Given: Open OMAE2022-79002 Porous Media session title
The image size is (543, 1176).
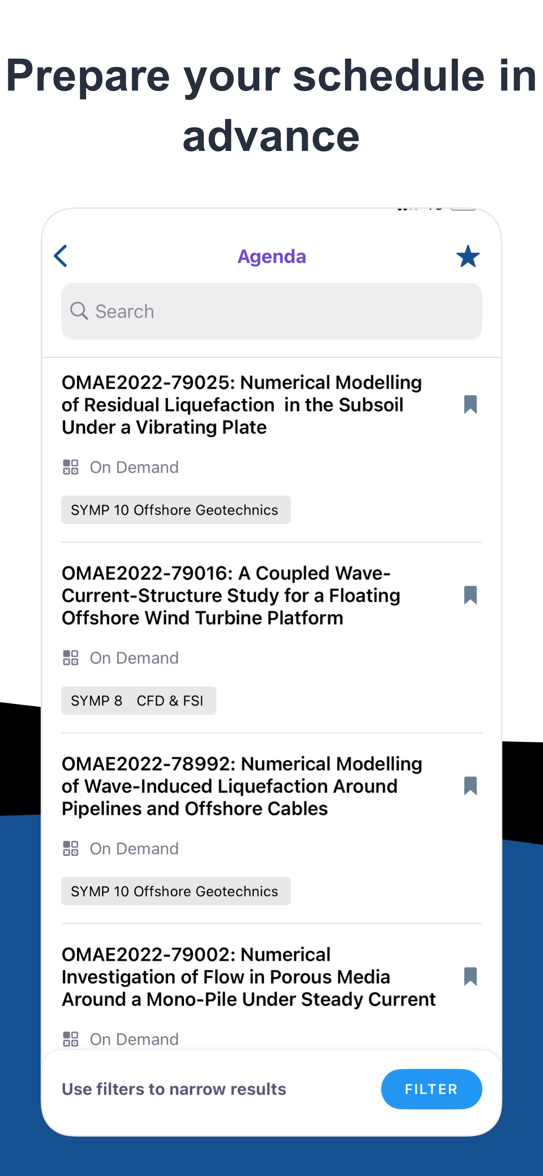Looking at the screenshot, I should pyautogui.click(x=249, y=976).
